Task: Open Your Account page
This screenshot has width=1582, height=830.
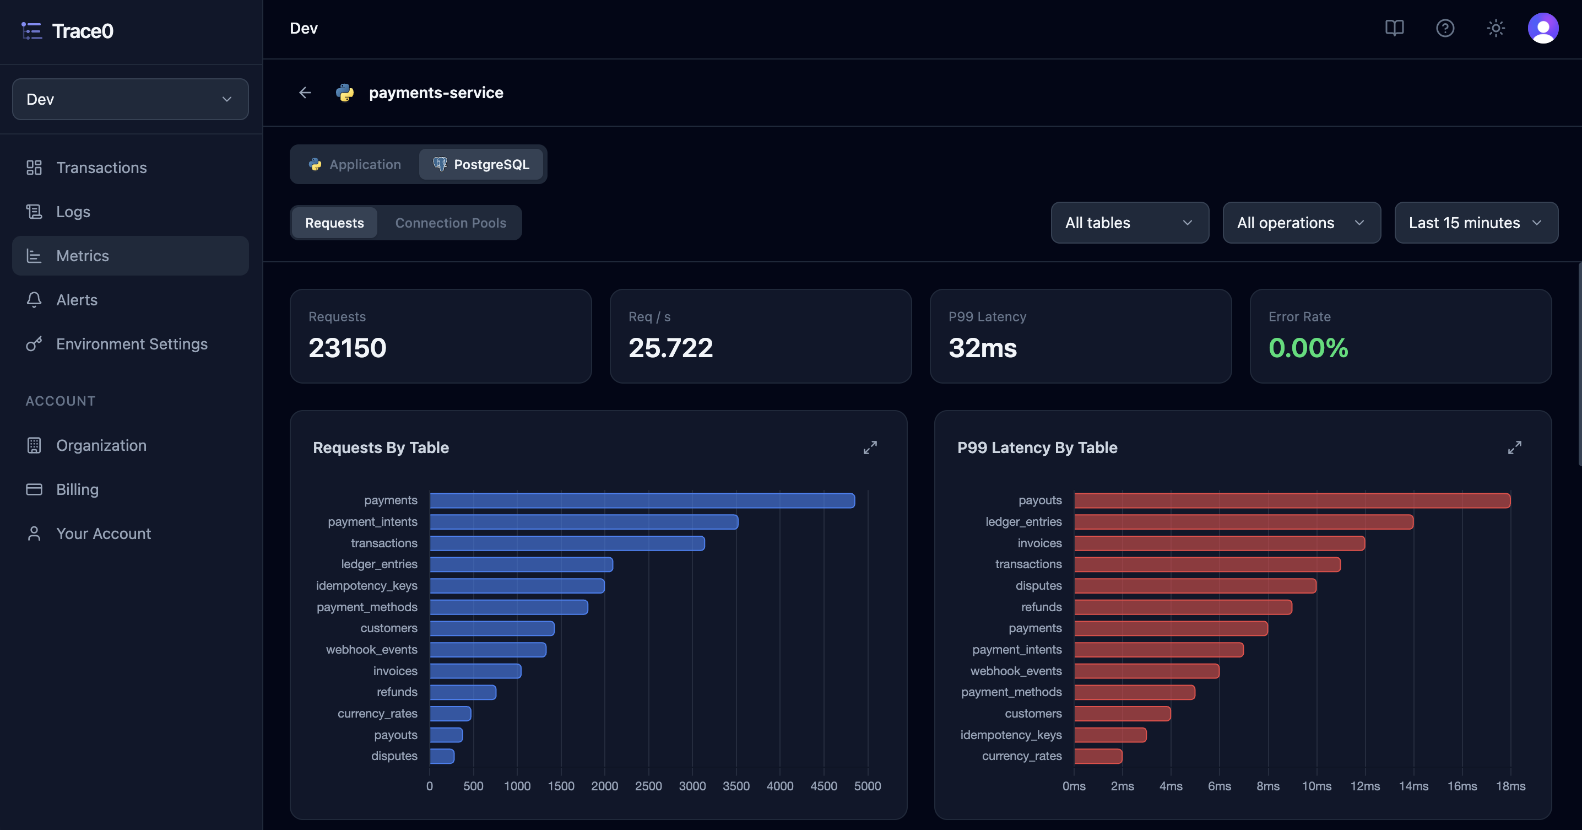Action: pyautogui.click(x=130, y=534)
